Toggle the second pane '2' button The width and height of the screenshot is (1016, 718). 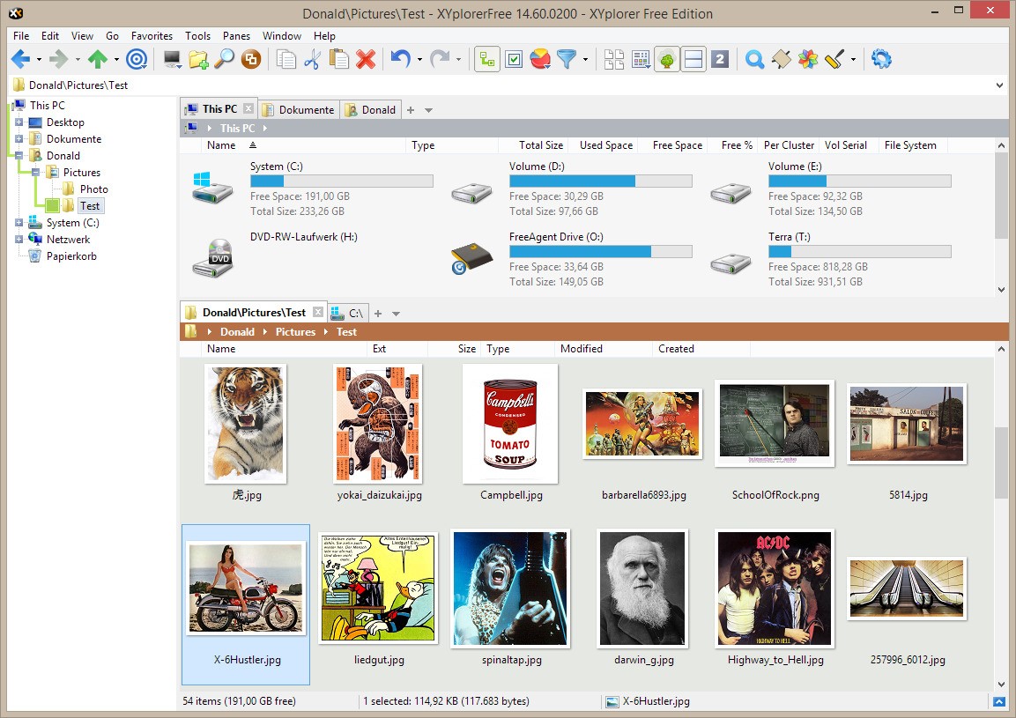point(720,60)
